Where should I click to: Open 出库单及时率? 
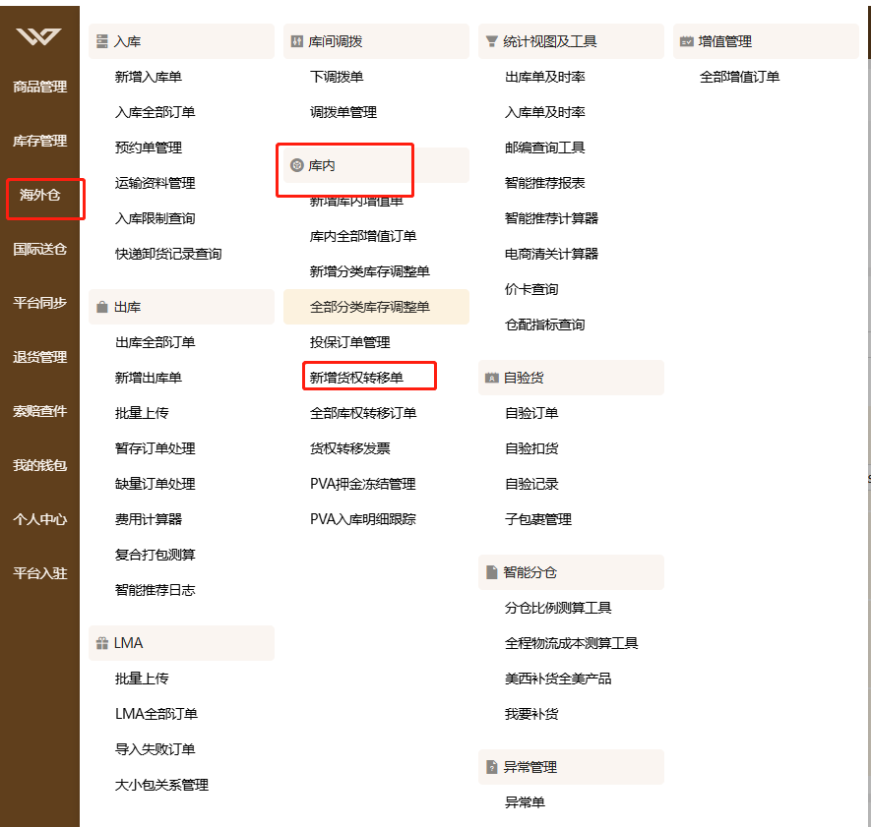[545, 77]
